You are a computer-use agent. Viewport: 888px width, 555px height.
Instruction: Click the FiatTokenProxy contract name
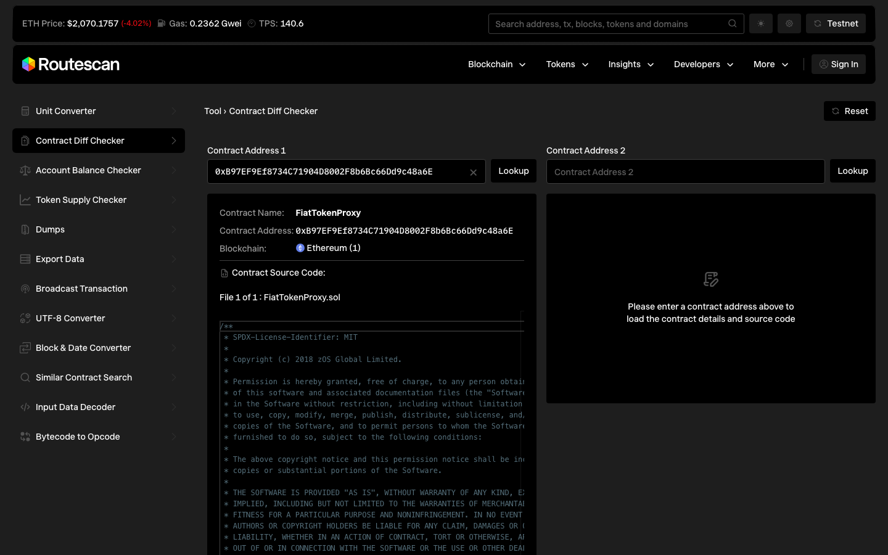[328, 213]
